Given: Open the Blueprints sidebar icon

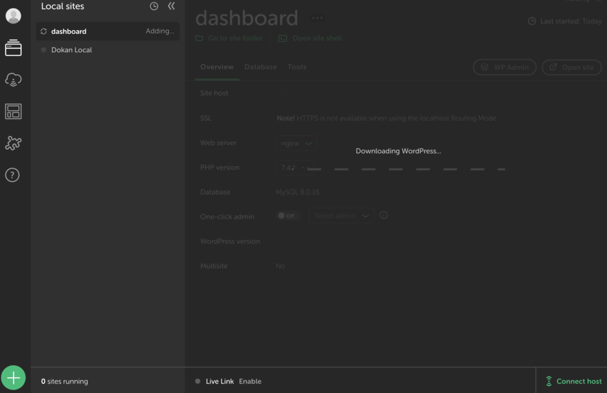Looking at the screenshot, I should pos(13,111).
